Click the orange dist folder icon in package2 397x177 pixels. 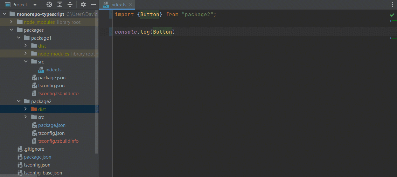(34, 109)
